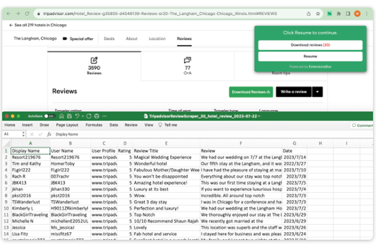Screen dimensions: 376x251
Task: Click the Resume button in the popup
Action: tap(310, 56)
